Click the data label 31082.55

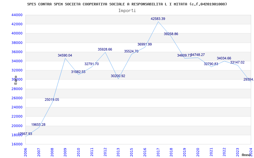click(x=78, y=72)
